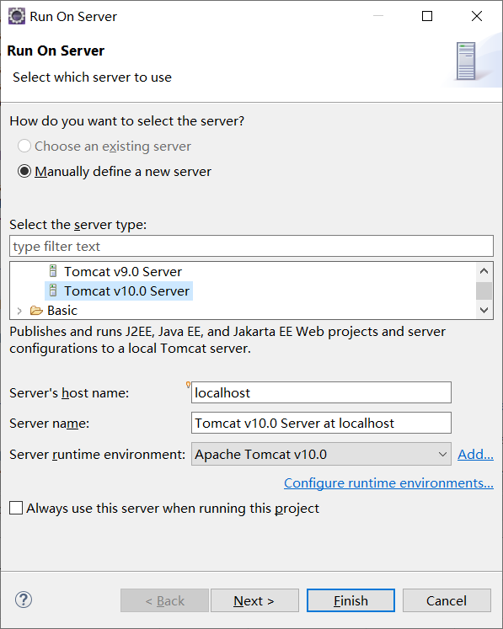Click the Eclipse icon in title bar
Viewport: 503px width, 629px height.
pos(17,17)
